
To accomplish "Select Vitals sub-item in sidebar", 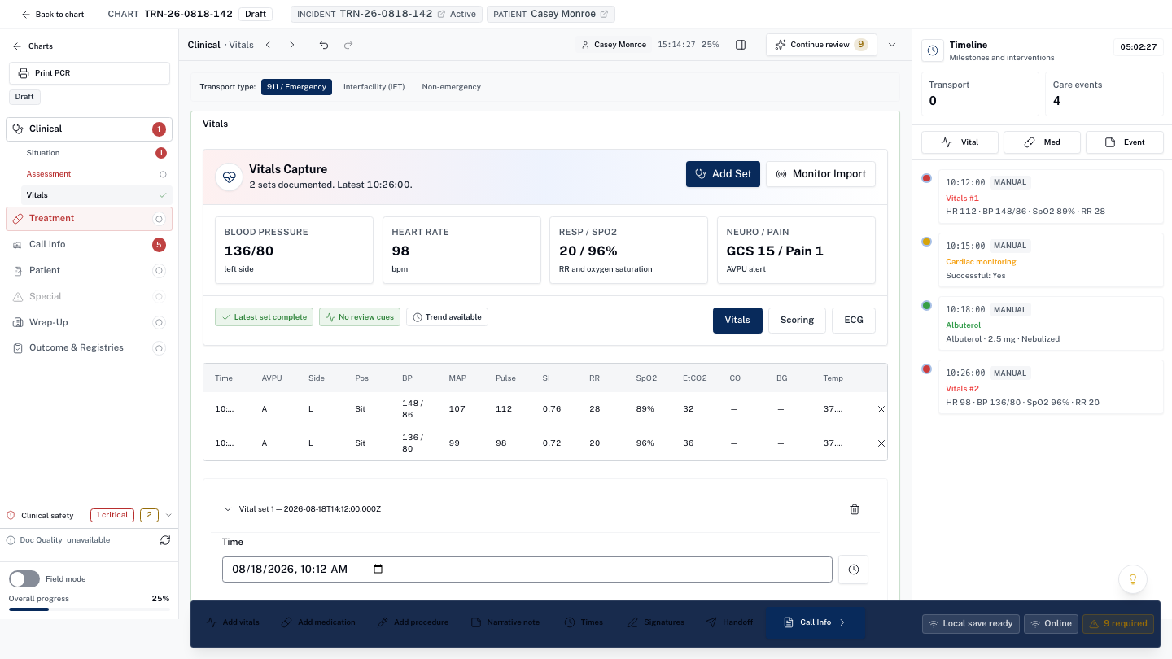I will (96, 195).
